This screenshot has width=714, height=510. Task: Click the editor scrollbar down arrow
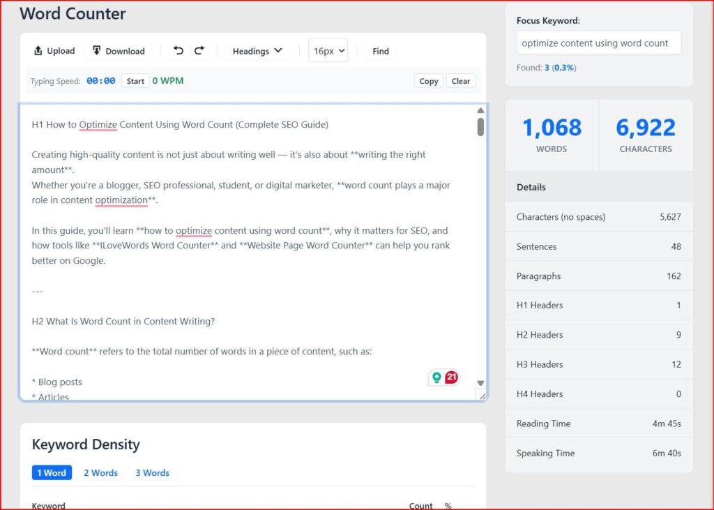[480, 383]
